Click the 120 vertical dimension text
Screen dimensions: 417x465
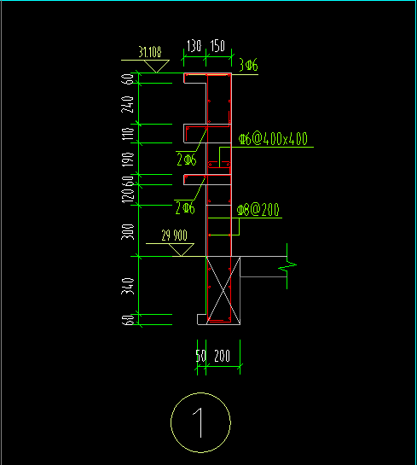[x=128, y=195]
